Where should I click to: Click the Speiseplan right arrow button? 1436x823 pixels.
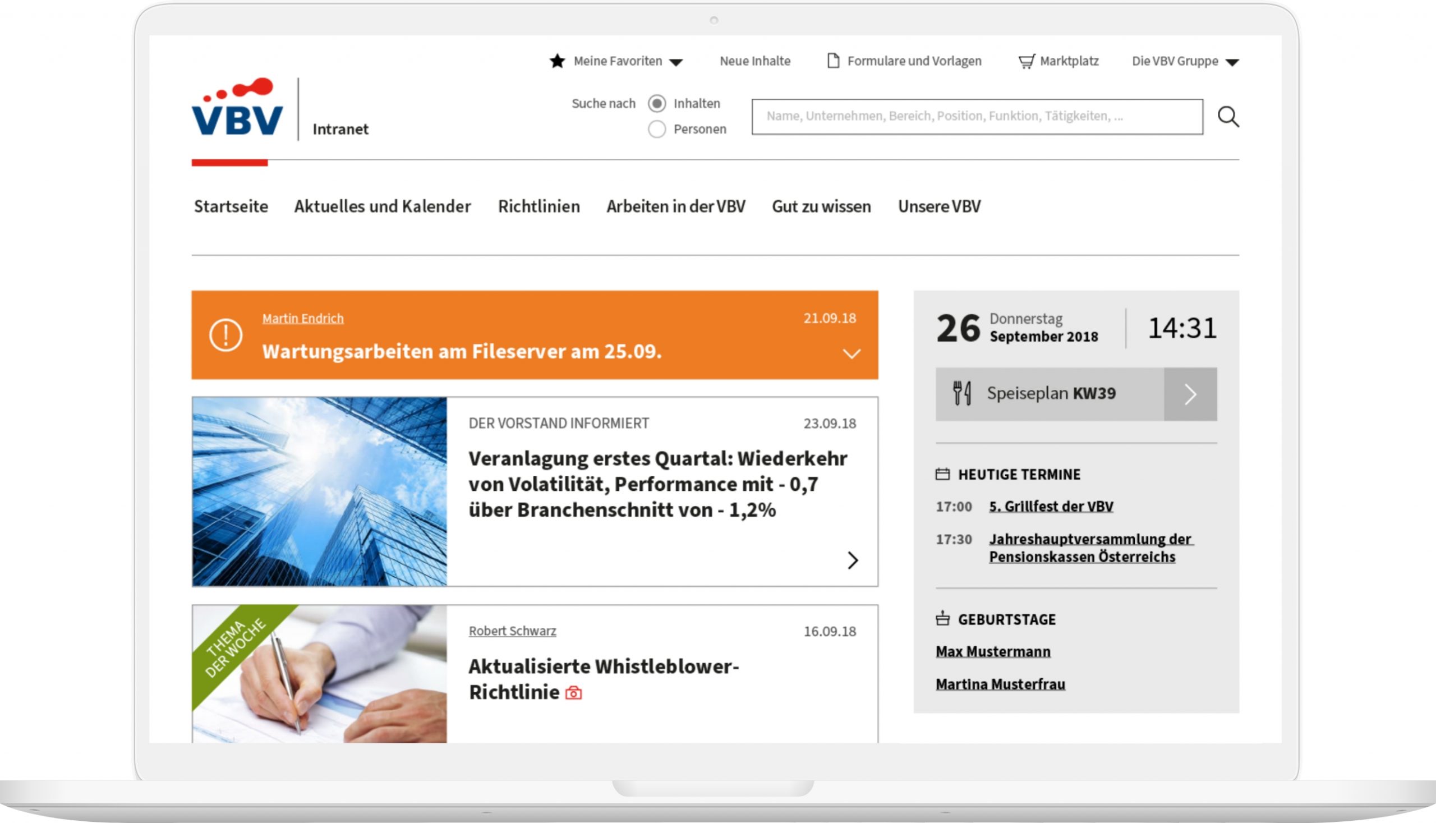(x=1191, y=394)
